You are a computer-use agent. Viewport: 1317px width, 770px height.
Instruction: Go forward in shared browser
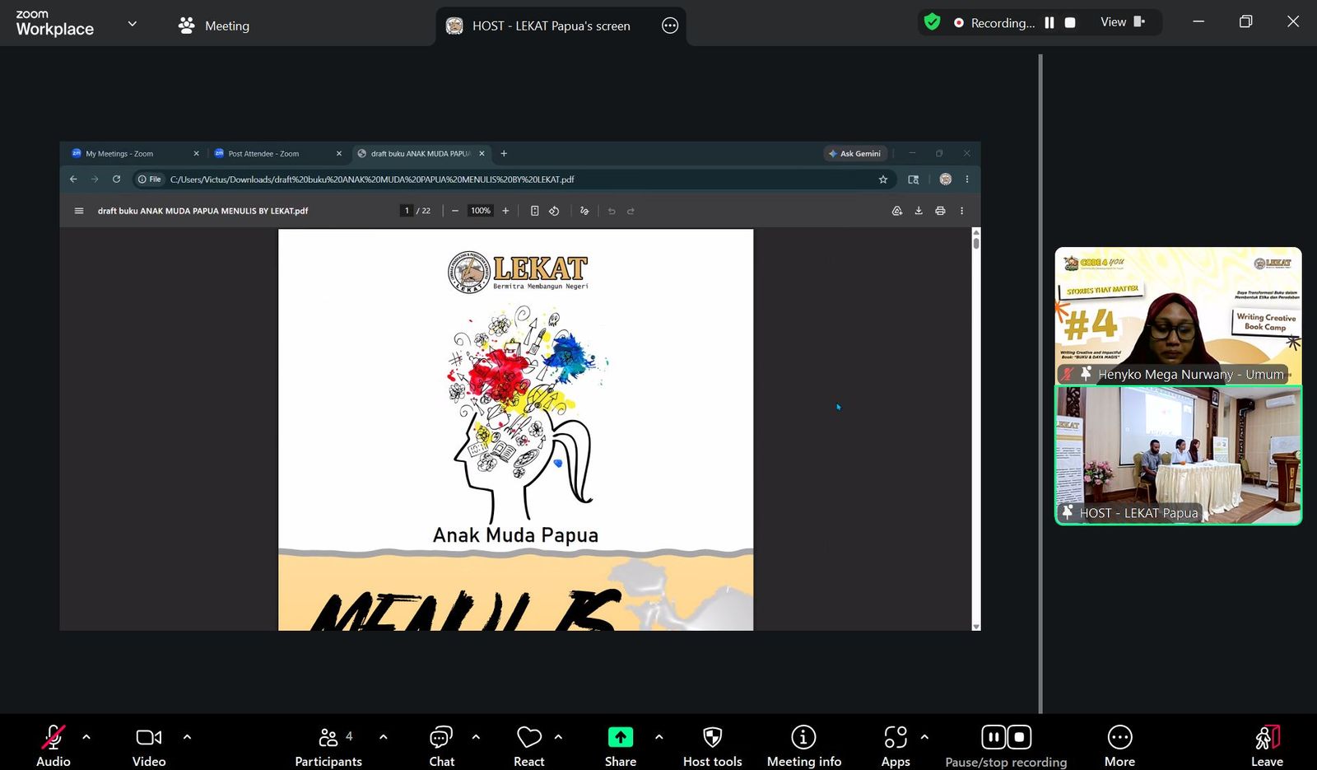click(95, 179)
